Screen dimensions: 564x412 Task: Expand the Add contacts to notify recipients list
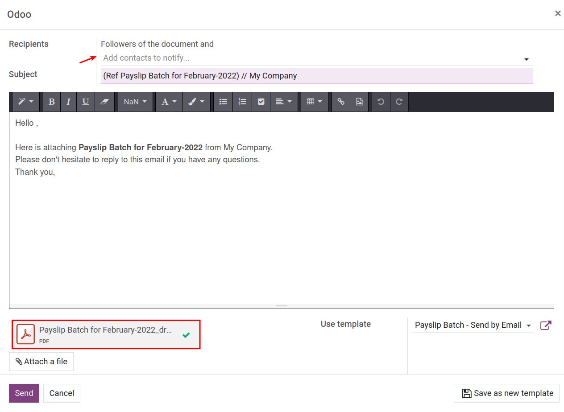pyautogui.click(x=526, y=58)
